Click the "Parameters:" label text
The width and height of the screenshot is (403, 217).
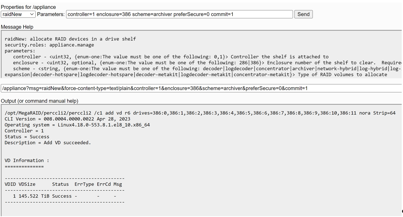[x=51, y=14]
